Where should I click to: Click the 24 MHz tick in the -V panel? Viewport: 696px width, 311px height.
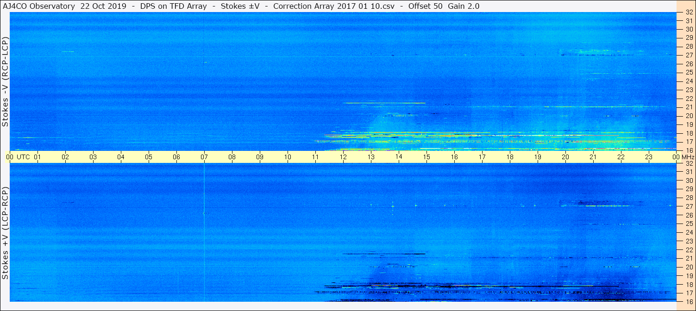(x=689, y=81)
